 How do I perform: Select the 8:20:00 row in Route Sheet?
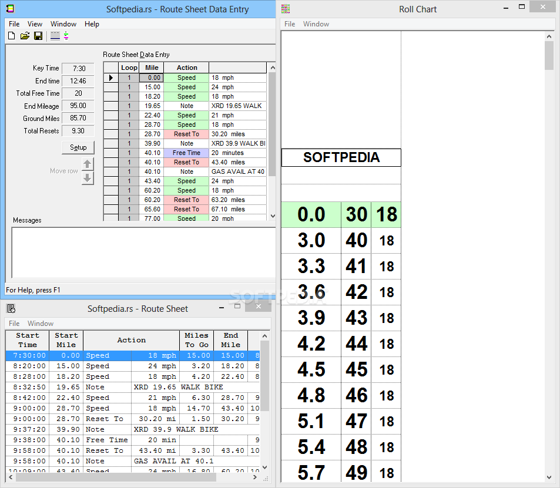pos(132,366)
